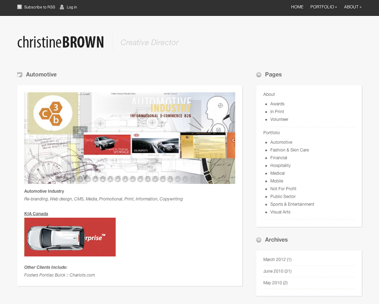Expand the PORTFOLIO navigation menu
The height and width of the screenshot is (304, 379).
click(323, 7)
